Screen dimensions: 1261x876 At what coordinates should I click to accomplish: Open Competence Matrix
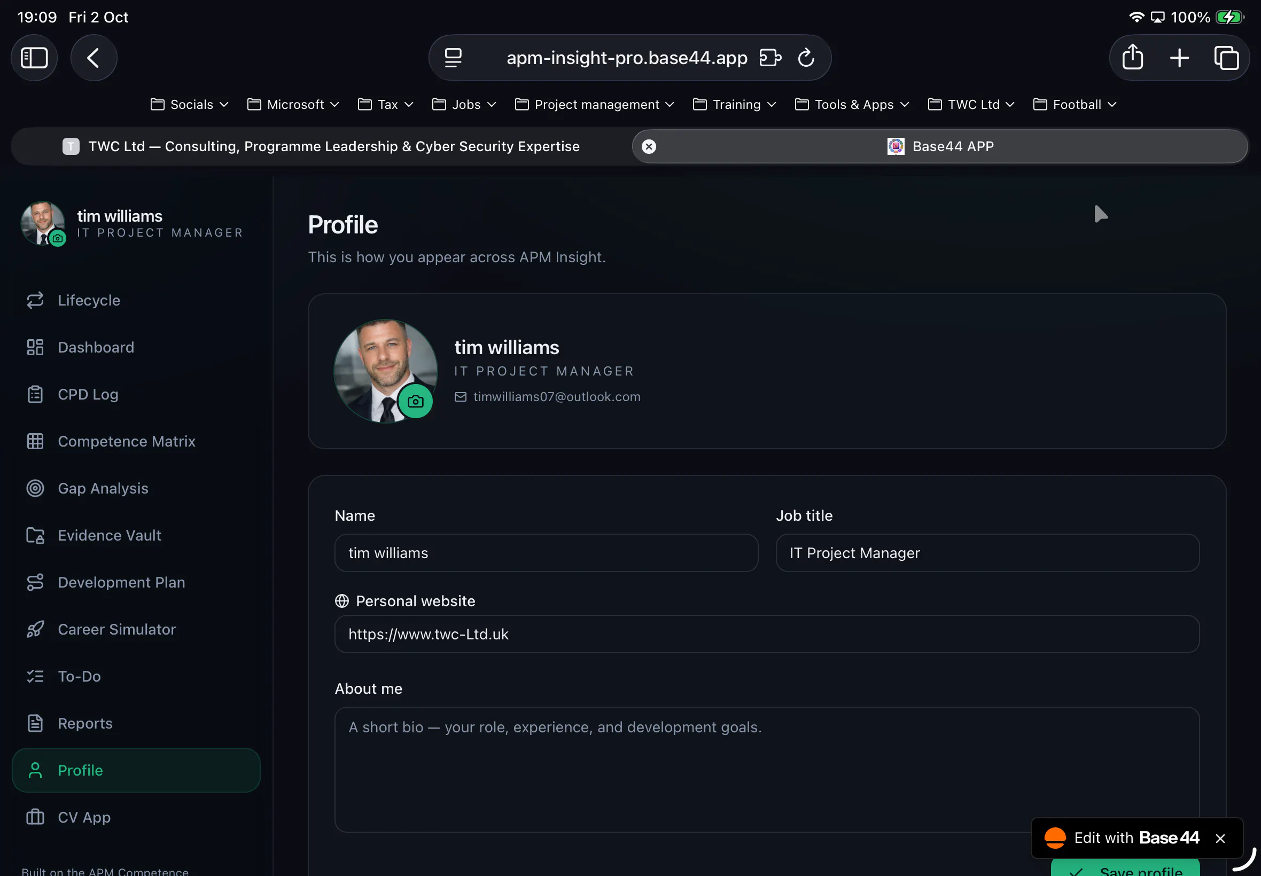[136, 441]
